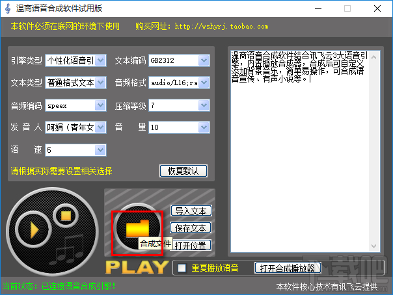Viewport: 393px width, 295px height.
Task: Click the yellow folder synthesize-file icon
Action: coord(137,228)
